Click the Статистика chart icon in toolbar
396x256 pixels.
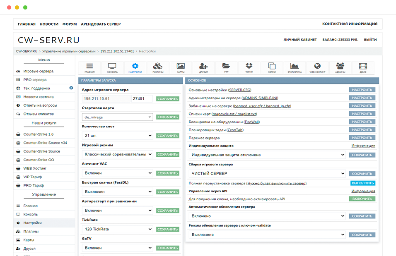[x=295, y=67]
